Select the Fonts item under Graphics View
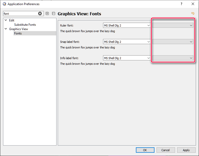The width and height of the screenshot is (199, 156). [18, 33]
